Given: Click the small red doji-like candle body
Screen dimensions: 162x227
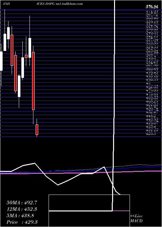Looking at the screenshot, I should (x=26, y=56).
